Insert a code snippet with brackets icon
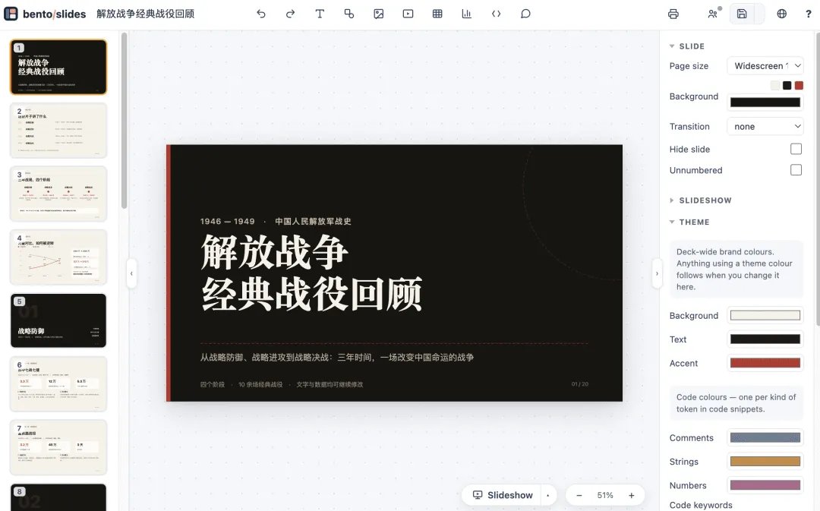 coord(497,14)
